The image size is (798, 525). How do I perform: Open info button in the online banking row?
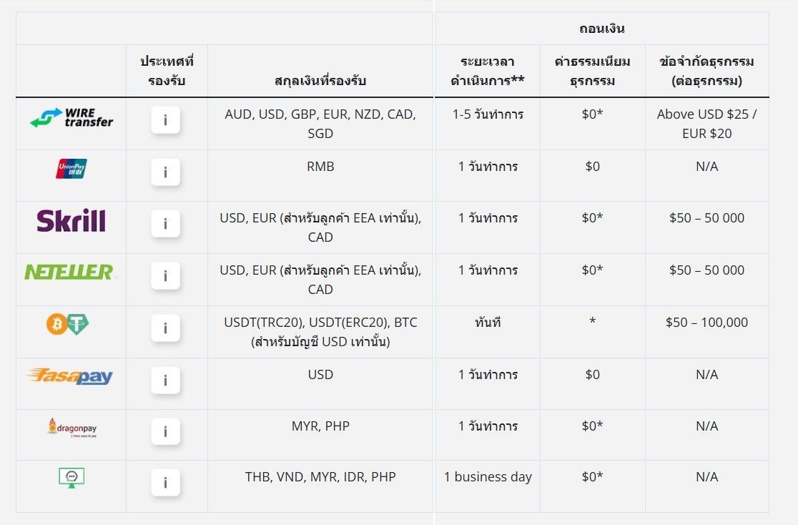[x=165, y=482]
